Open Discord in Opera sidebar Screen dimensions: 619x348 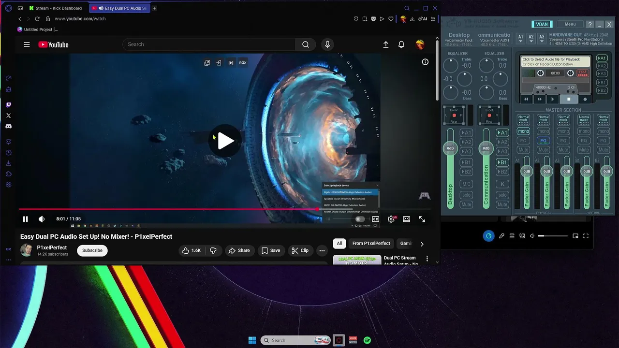(x=8, y=126)
